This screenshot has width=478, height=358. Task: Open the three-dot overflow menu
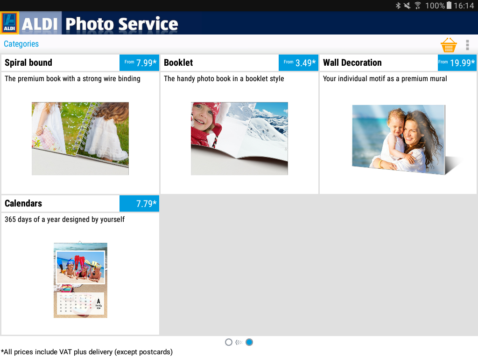(x=467, y=45)
